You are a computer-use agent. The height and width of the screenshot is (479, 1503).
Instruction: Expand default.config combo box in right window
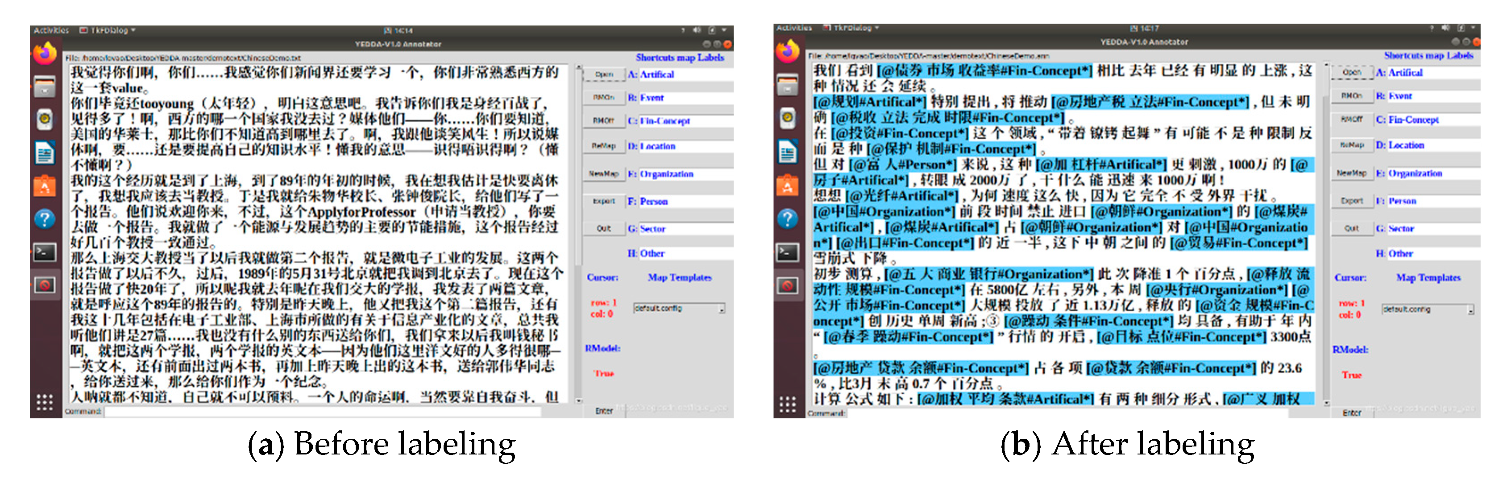coord(1470,310)
